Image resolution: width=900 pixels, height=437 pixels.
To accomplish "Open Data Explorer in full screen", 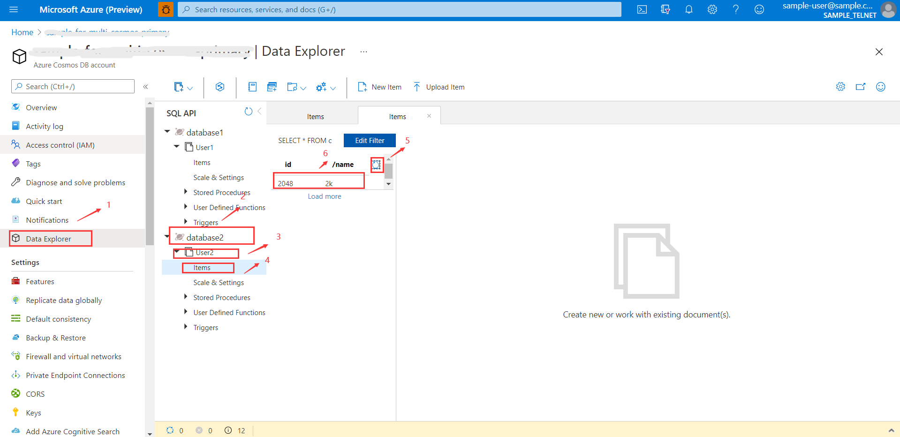I will coord(861,87).
